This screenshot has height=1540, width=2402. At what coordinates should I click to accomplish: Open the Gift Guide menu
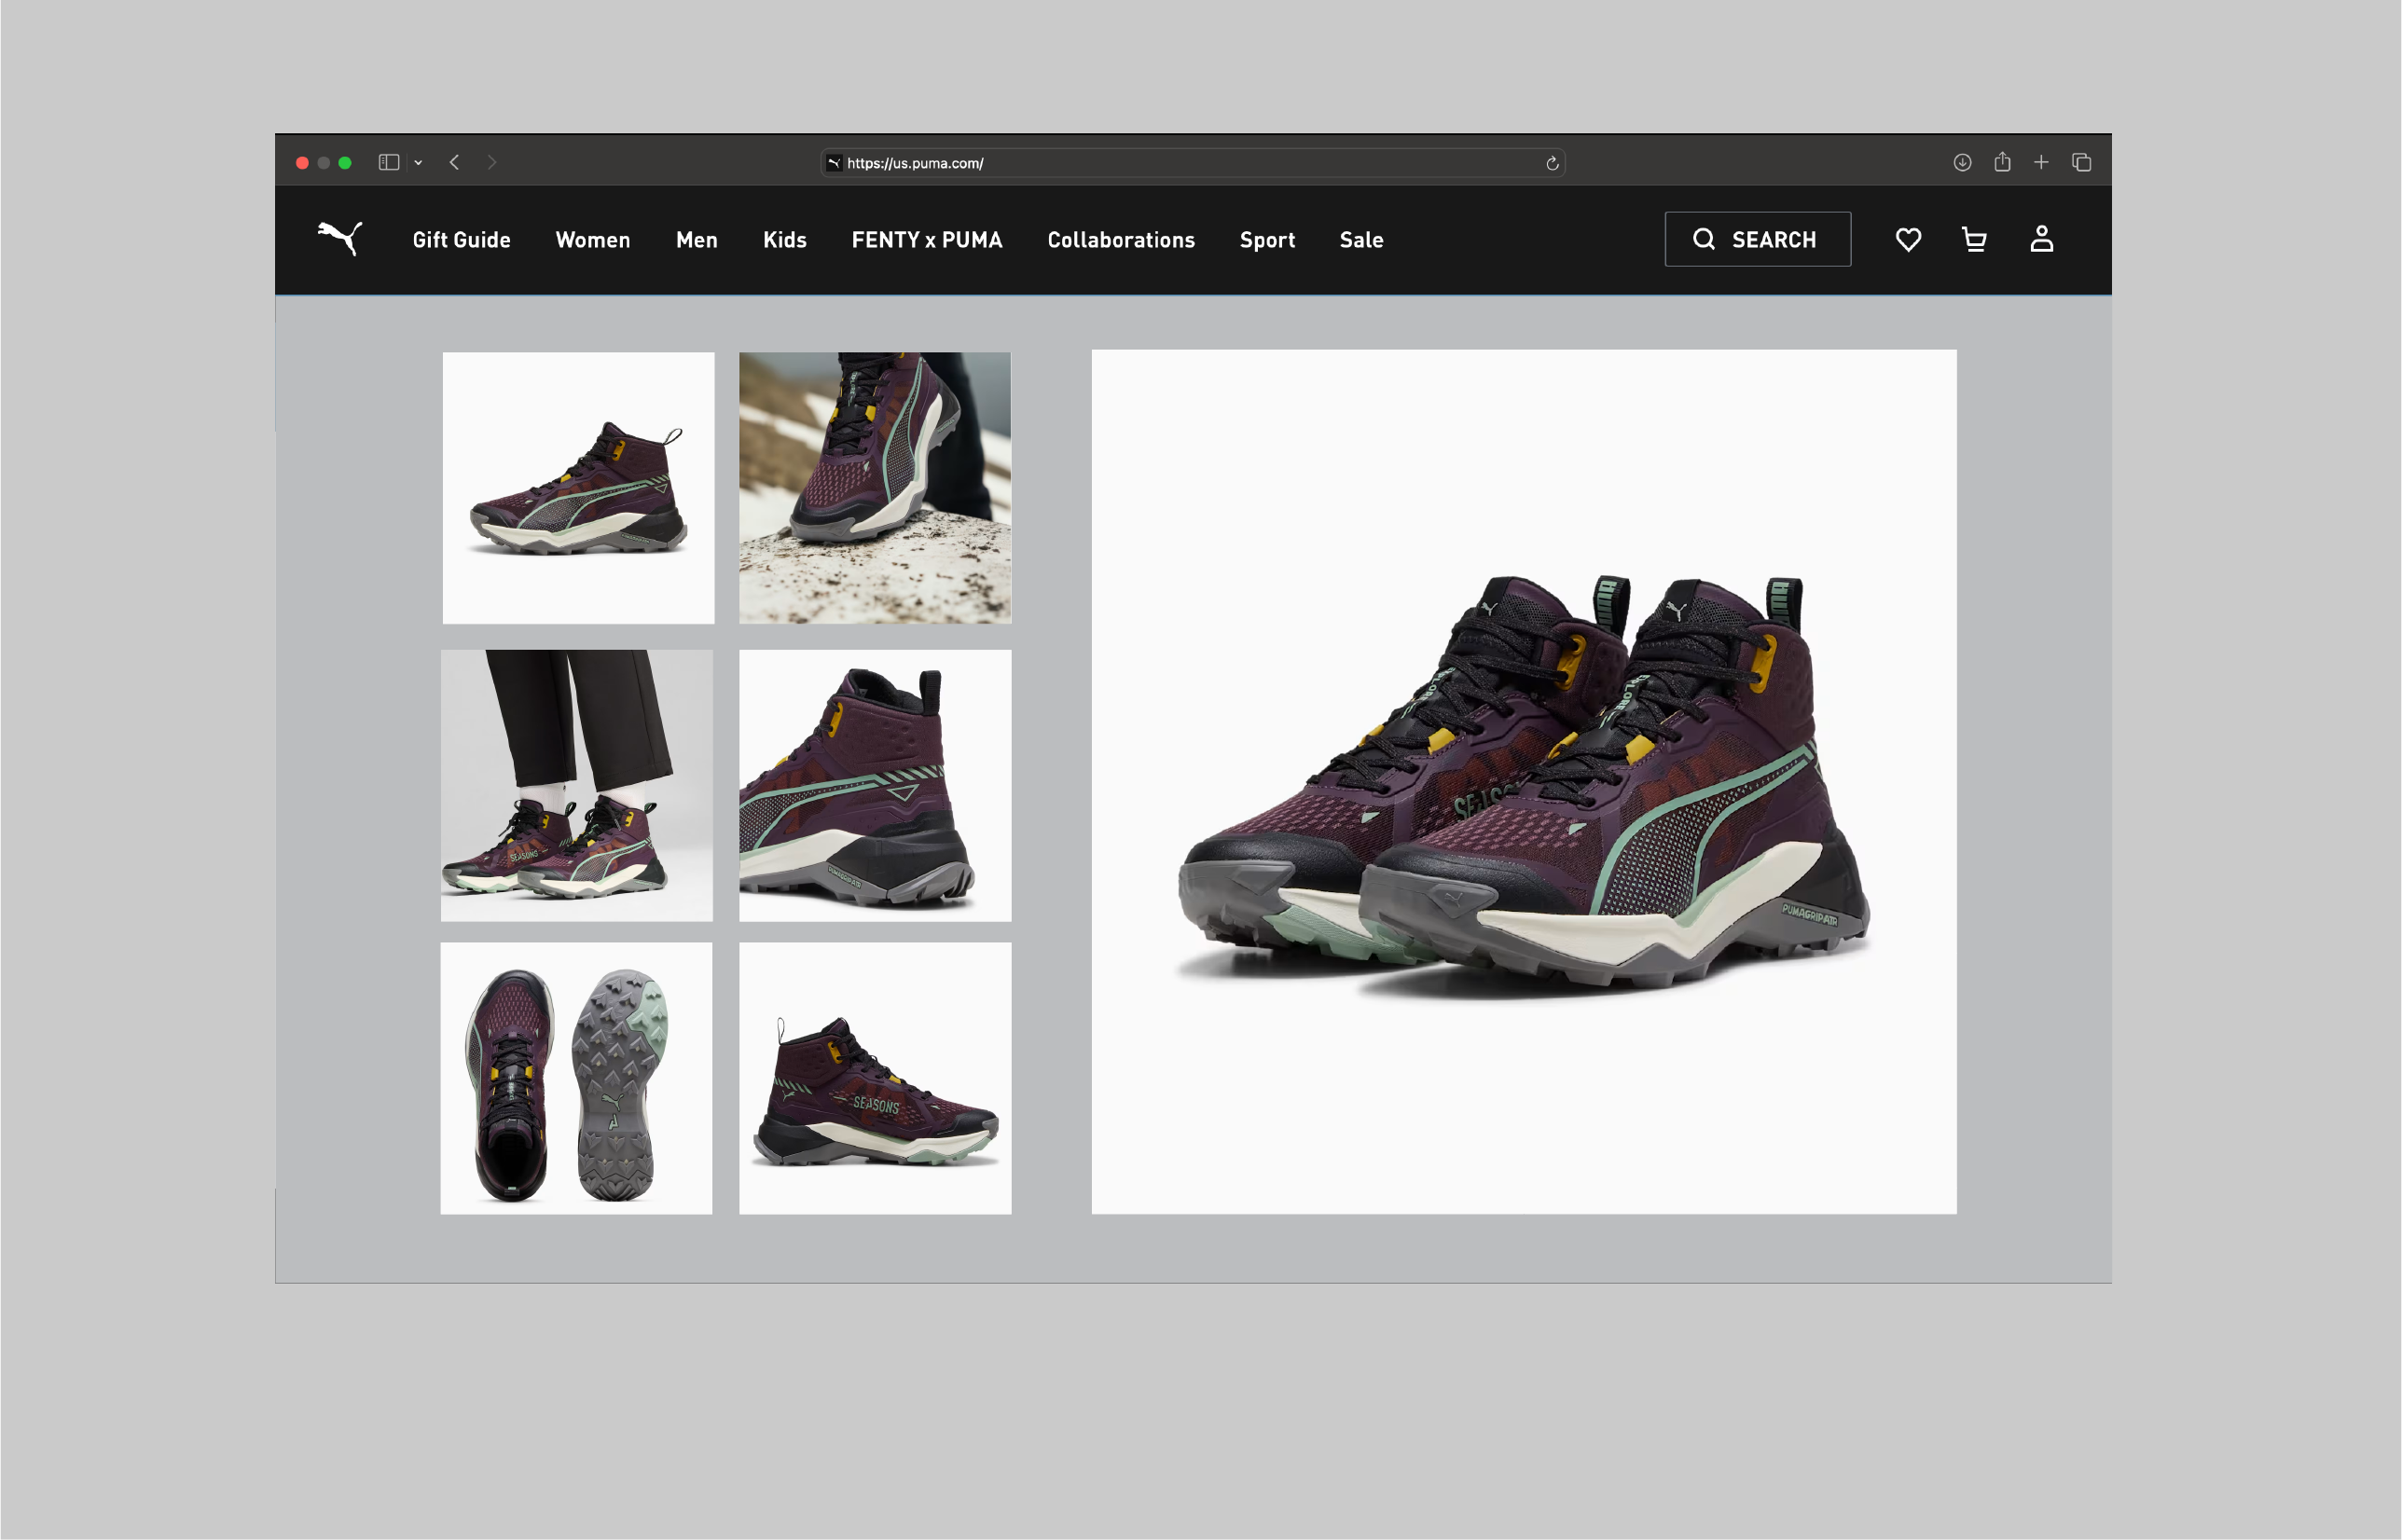tap(462, 240)
